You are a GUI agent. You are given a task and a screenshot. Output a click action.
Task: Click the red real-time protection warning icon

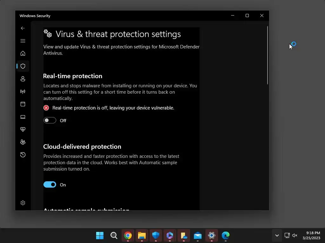46,108
